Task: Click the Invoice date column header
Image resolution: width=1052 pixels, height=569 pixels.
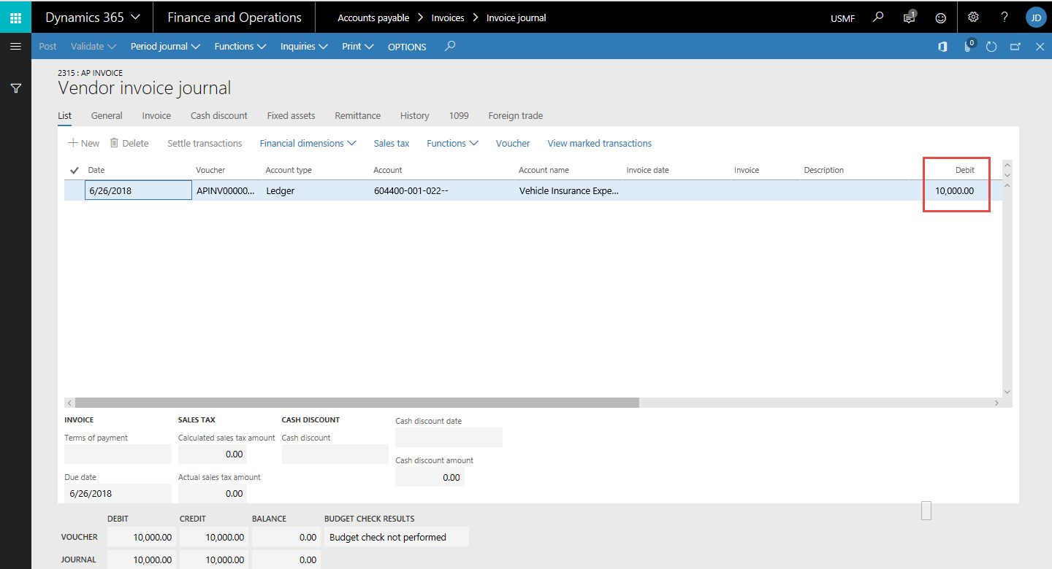Action: pos(647,170)
